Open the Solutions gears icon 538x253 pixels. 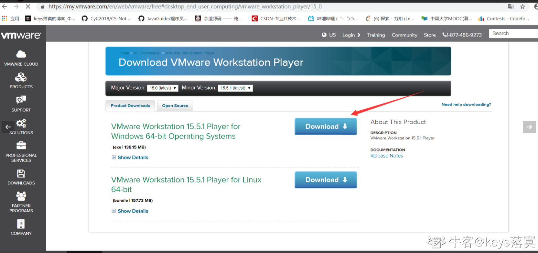point(21,123)
